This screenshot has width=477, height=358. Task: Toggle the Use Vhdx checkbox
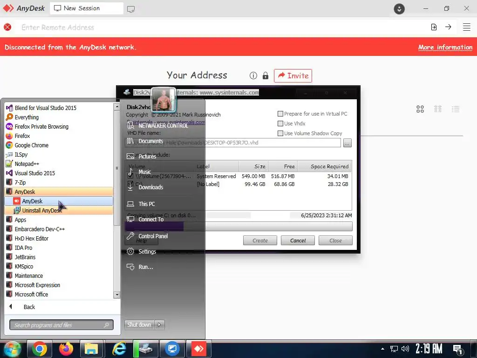(280, 124)
